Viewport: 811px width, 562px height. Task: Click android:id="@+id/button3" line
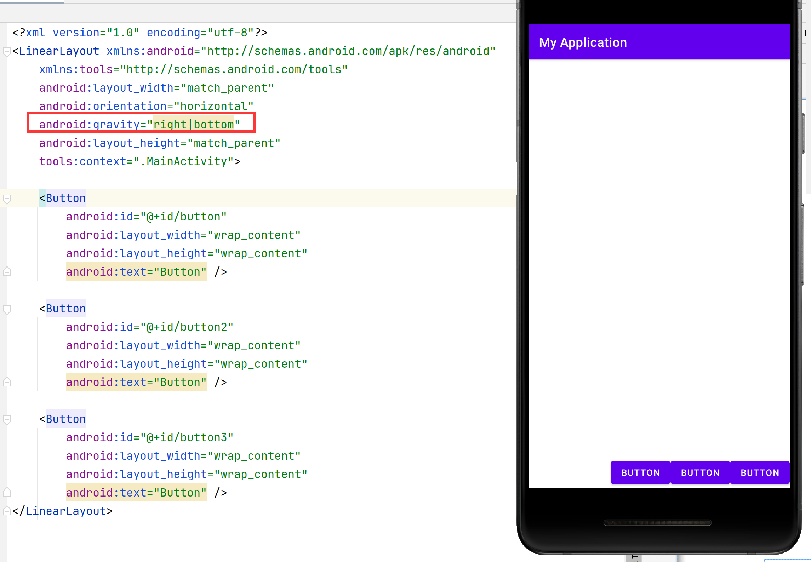[150, 437]
